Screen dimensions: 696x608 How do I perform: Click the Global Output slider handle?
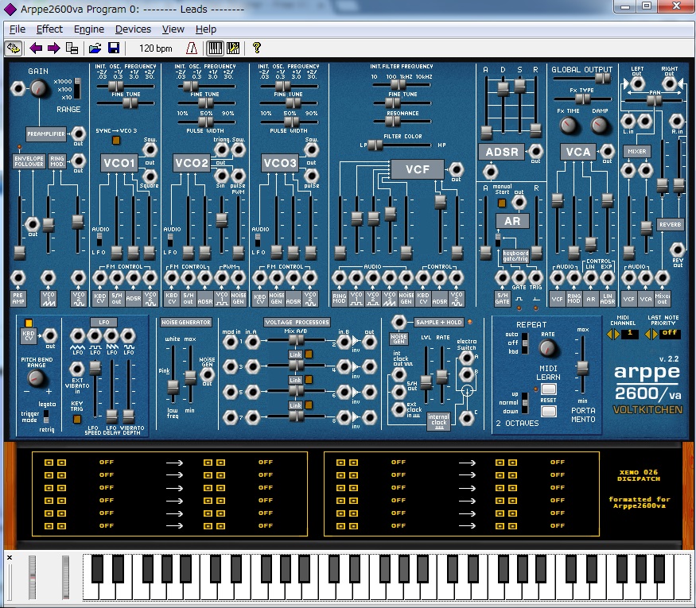coord(603,79)
